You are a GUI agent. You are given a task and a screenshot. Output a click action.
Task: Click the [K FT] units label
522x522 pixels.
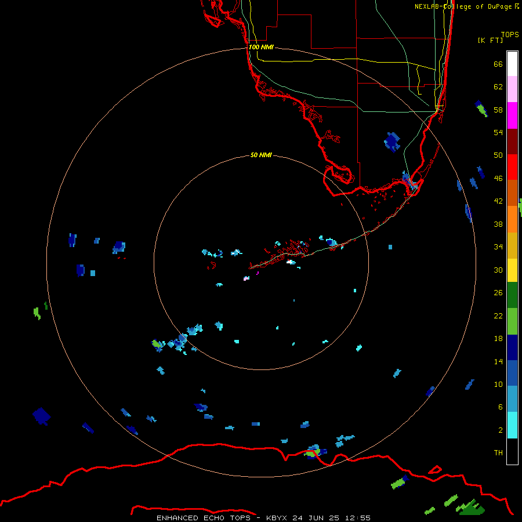tap(490, 40)
